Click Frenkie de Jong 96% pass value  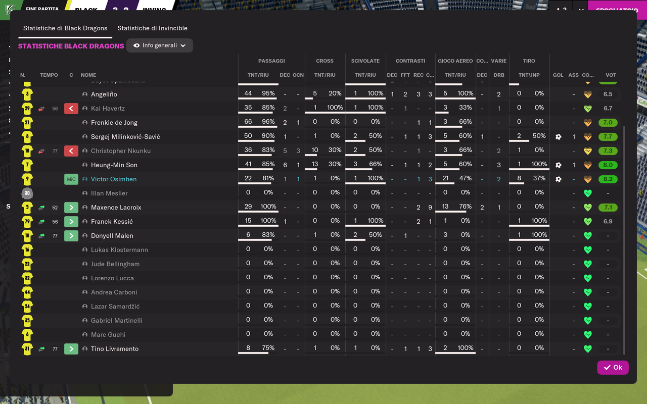click(x=268, y=122)
